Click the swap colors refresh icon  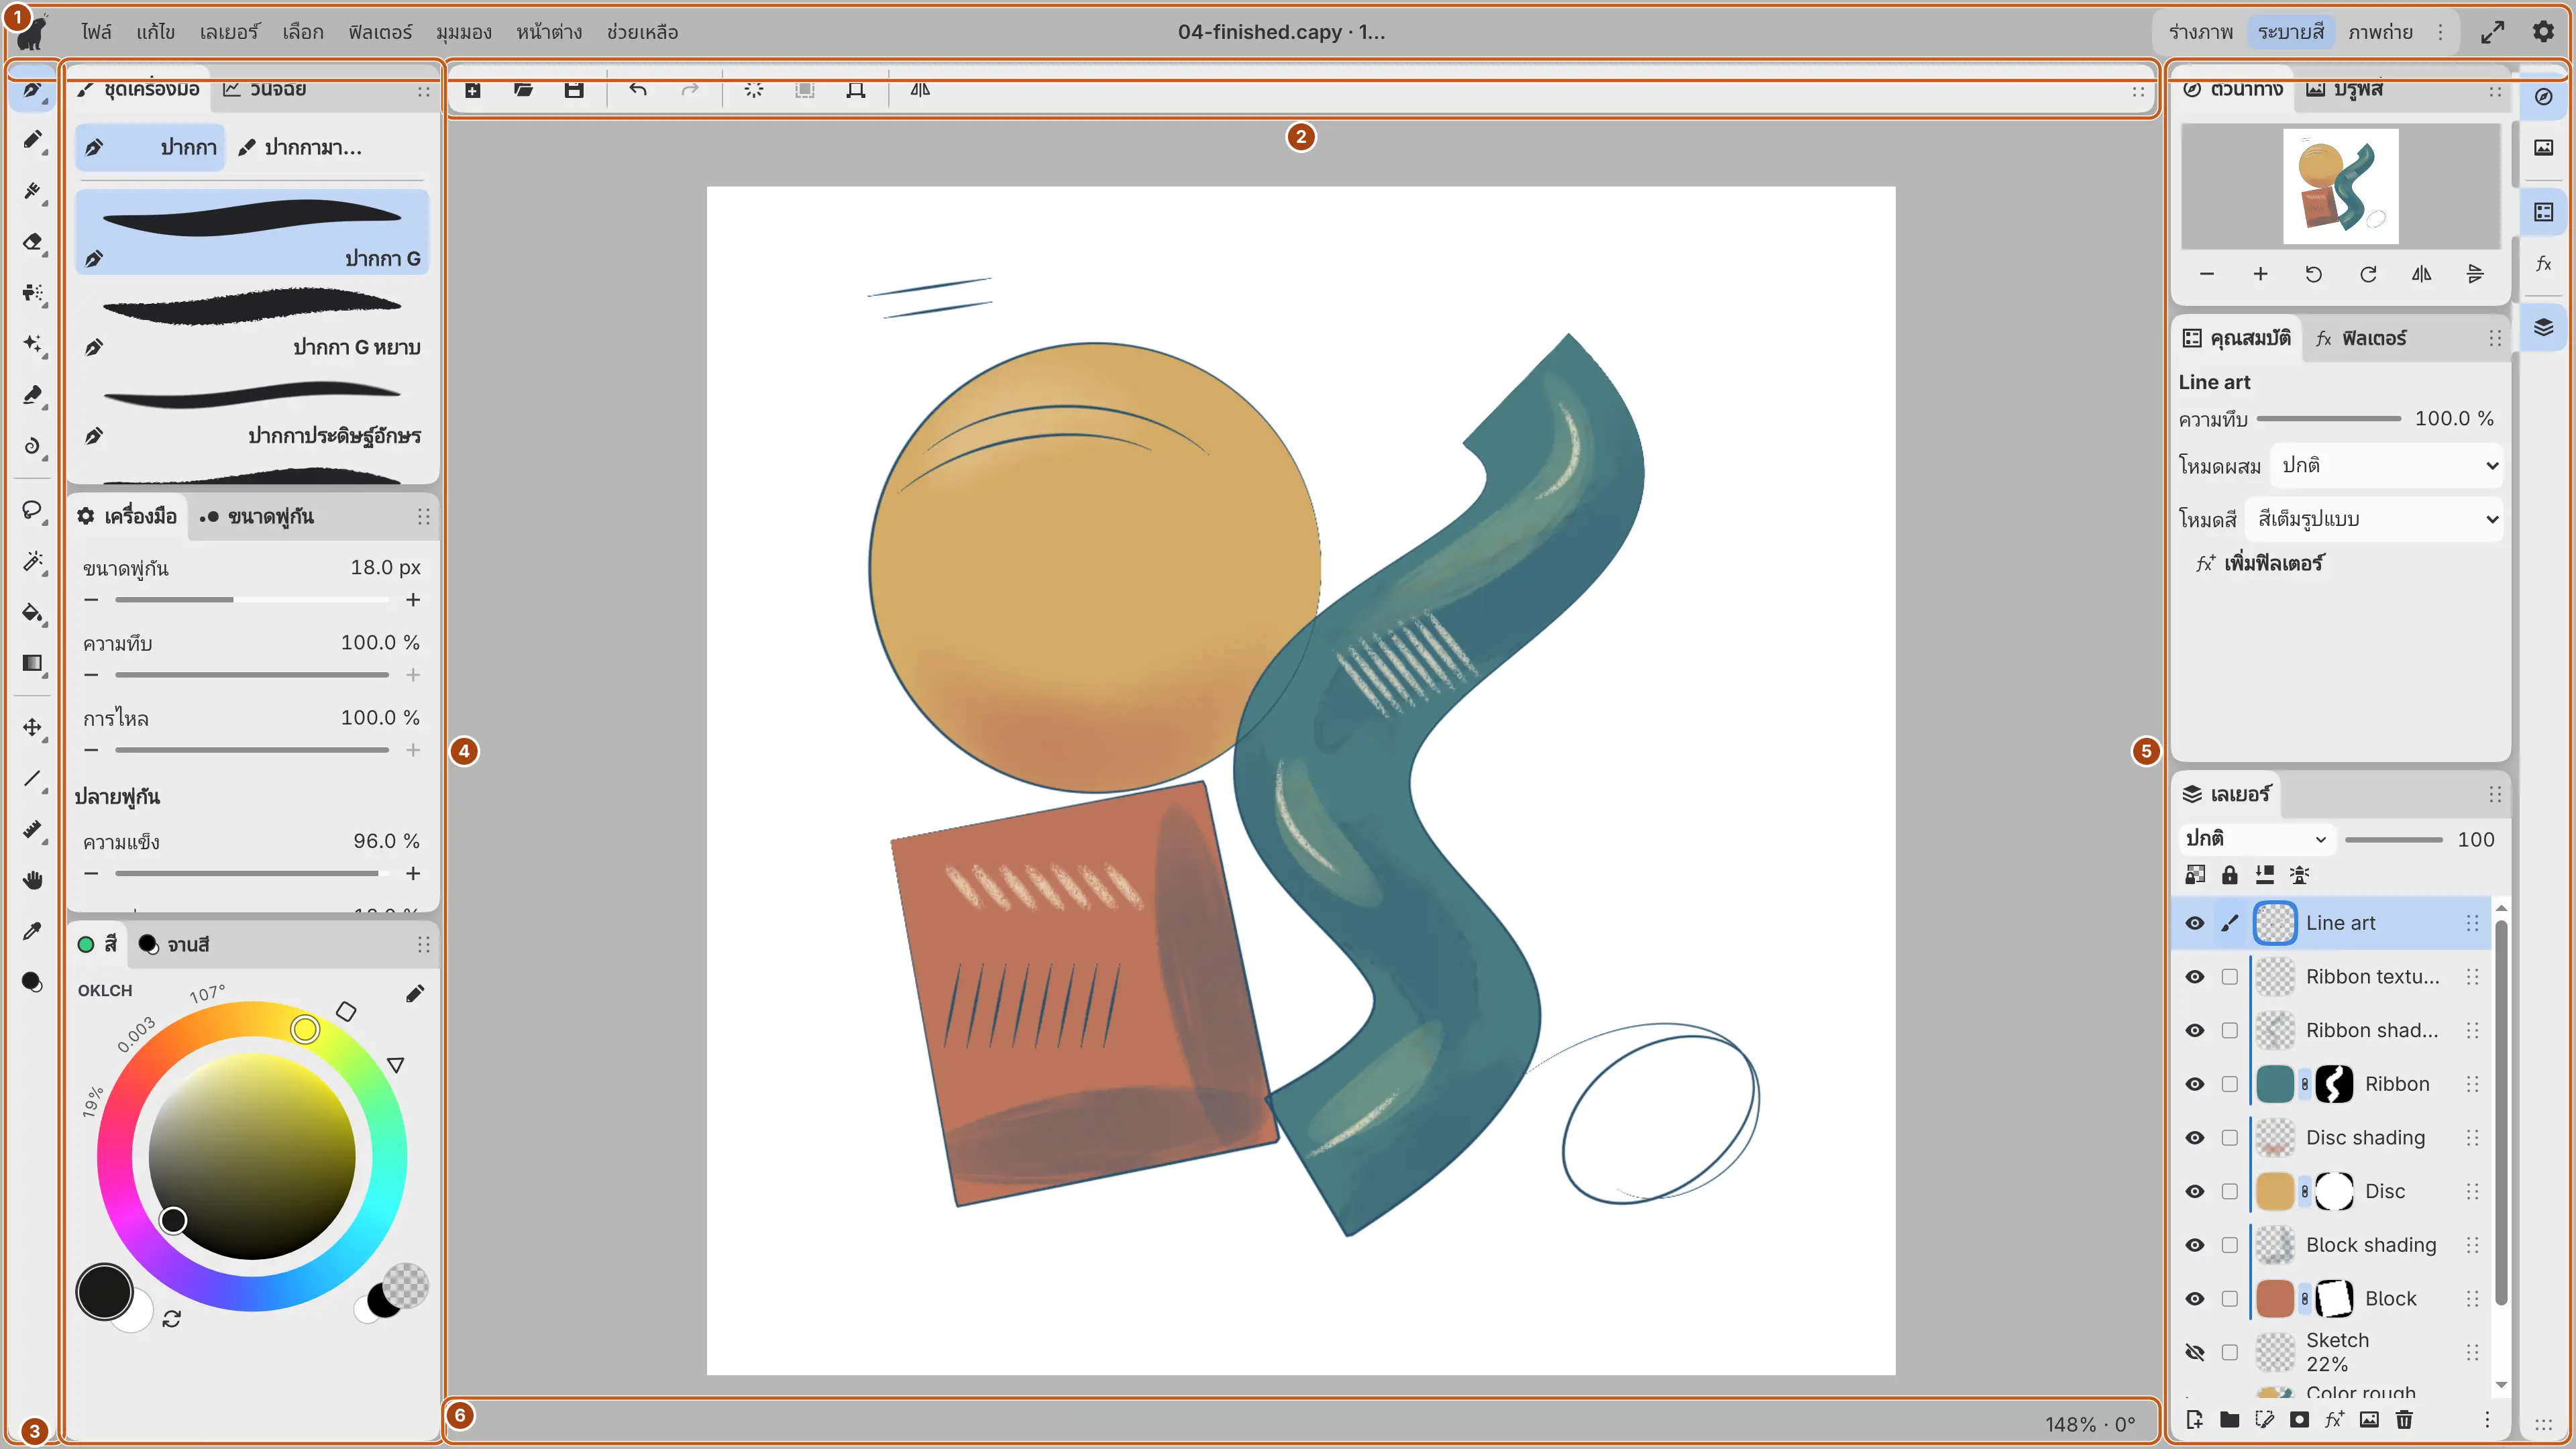tap(172, 1319)
